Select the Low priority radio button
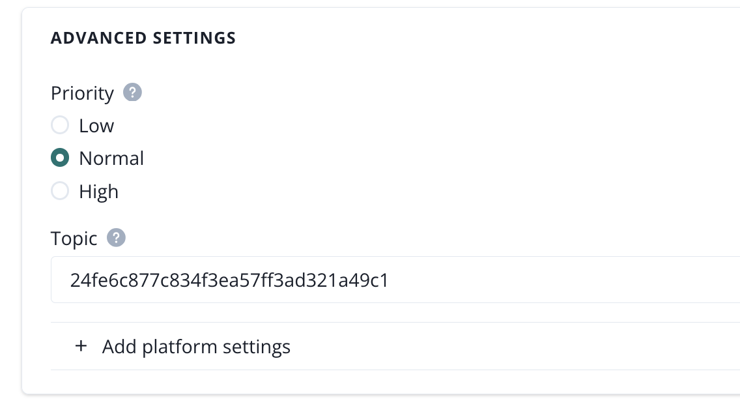 [x=60, y=125]
